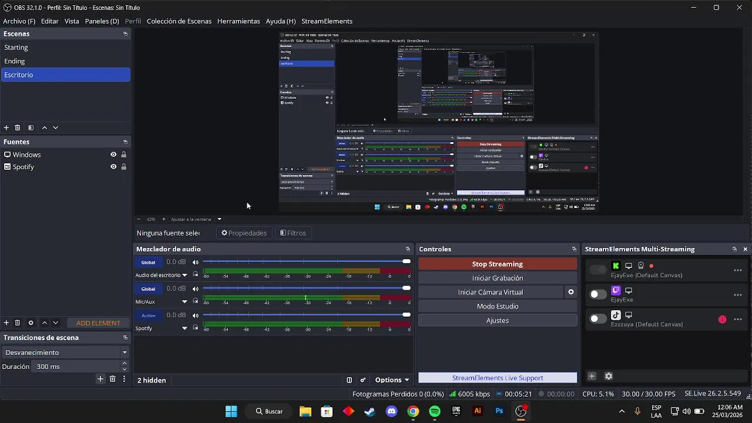Open transition properties three-dot menu
The height and width of the screenshot is (423, 752).
(x=124, y=379)
